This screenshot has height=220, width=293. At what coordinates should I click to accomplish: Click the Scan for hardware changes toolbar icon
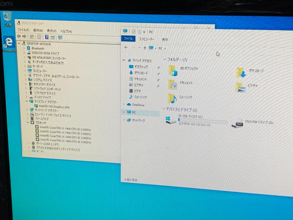(x=60, y=37)
